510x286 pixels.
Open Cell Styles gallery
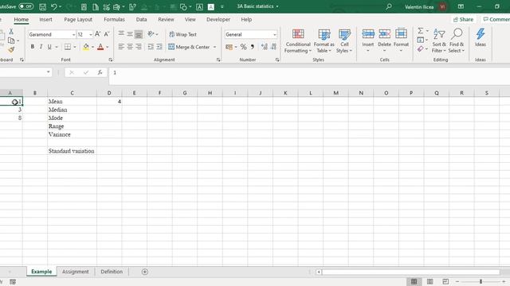344,41
